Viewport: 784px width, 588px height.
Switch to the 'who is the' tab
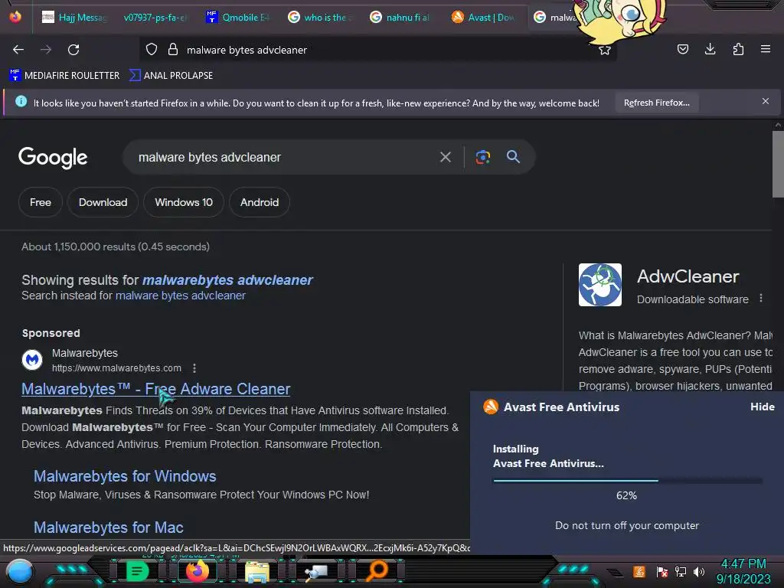320,18
